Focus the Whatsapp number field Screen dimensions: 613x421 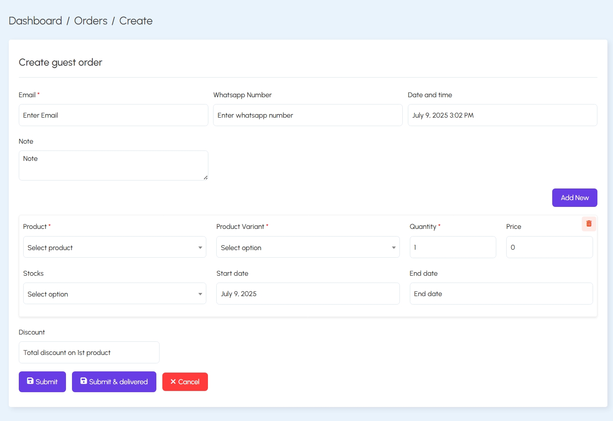pyautogui.click(x=308, y=115)
